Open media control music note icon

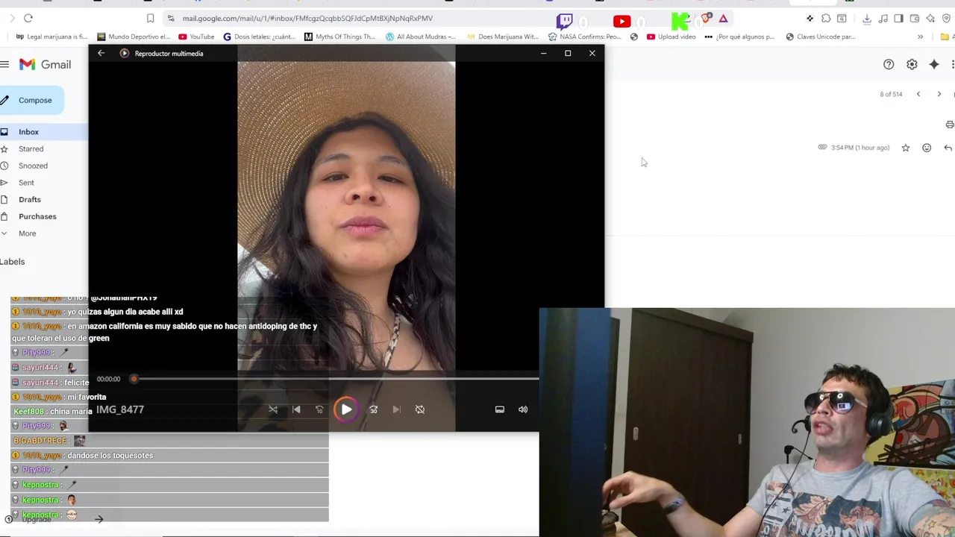coord(883,18)
